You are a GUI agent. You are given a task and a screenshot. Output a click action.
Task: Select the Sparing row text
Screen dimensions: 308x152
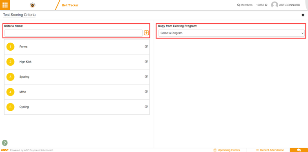pyautogui.click(x=25, y=77)
